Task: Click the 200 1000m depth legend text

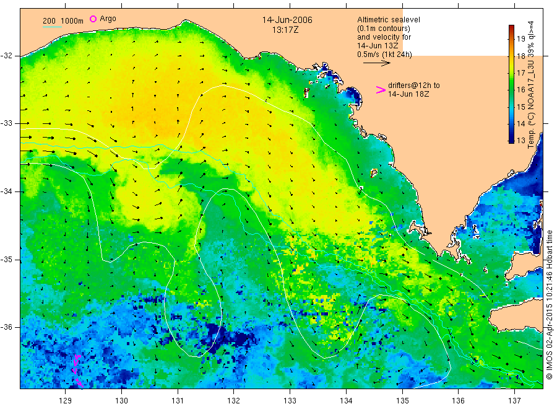Action: 63,21
